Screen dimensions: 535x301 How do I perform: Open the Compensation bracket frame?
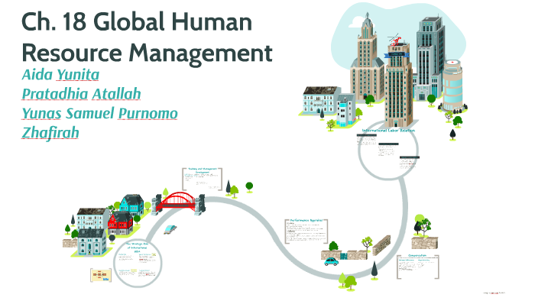point(417,266)
